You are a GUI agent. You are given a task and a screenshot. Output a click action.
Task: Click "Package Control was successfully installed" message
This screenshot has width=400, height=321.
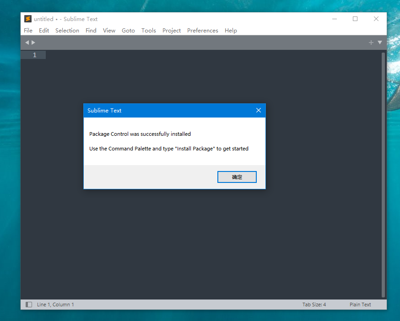click(x=140, y=134)
